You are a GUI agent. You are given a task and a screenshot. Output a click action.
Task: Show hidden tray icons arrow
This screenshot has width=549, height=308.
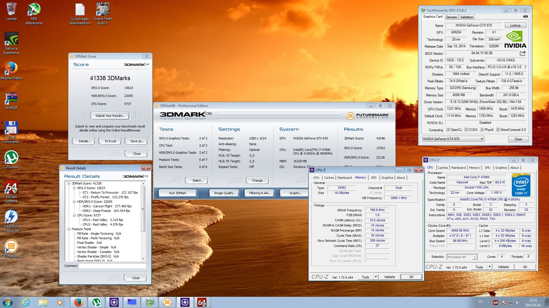pos(488,302)
